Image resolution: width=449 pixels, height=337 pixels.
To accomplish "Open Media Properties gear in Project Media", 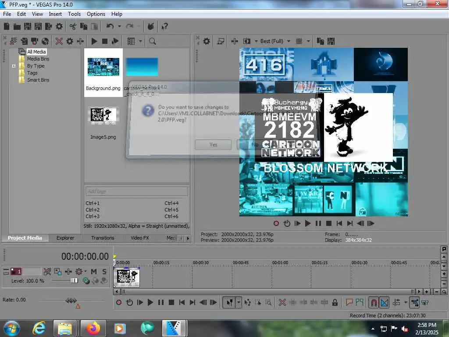I will [x=70, y=41].
